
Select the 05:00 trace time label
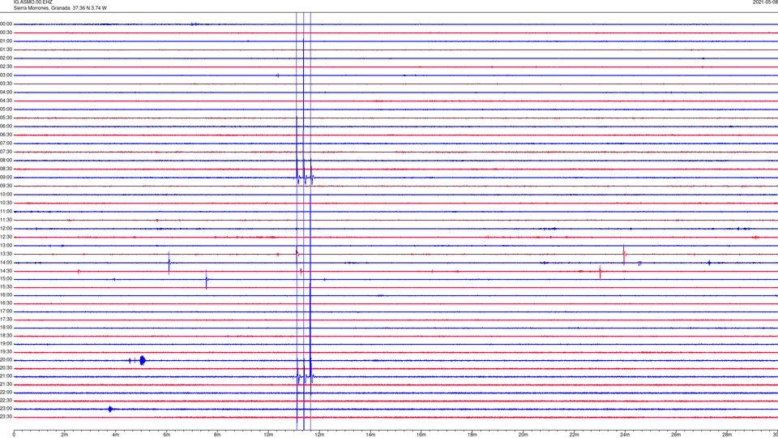point(6,109)
